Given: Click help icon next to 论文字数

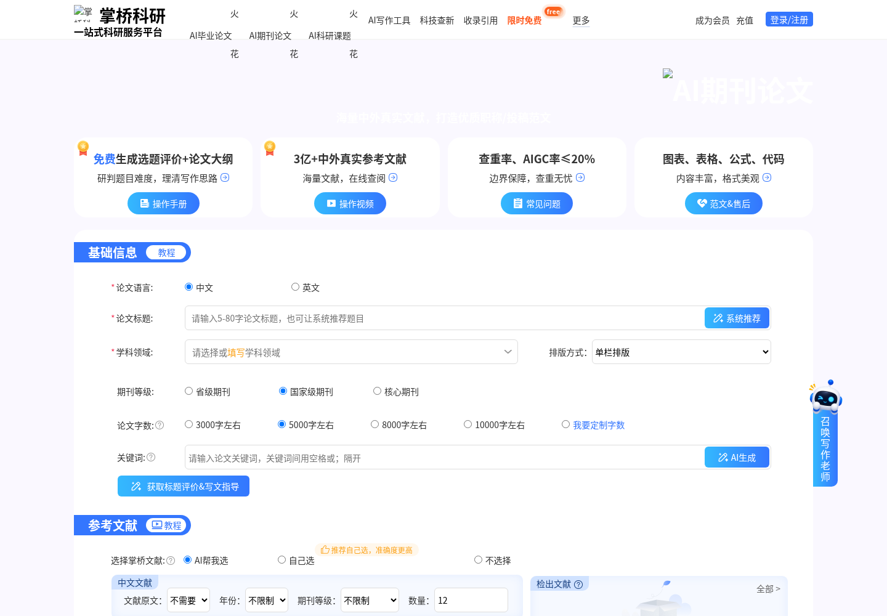Looking at the screenshot, I should point(160,425).
